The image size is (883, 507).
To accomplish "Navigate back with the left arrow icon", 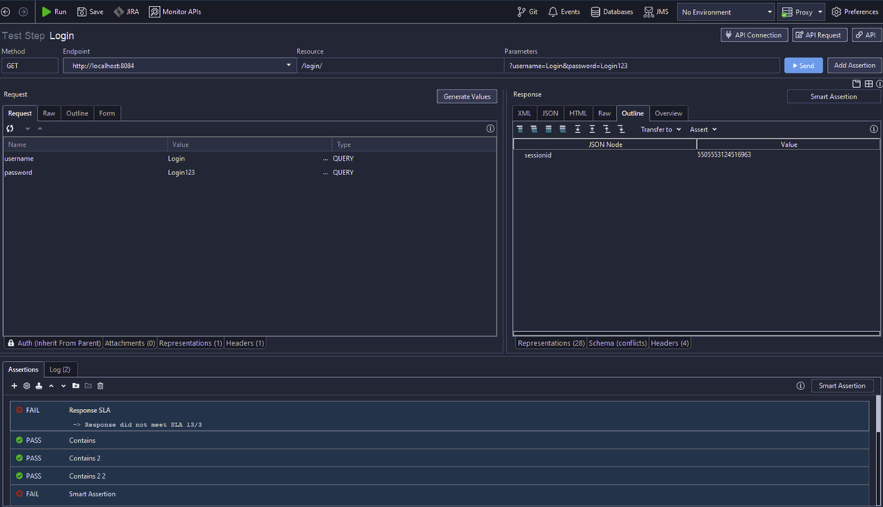I will click(x=6, y=11).
